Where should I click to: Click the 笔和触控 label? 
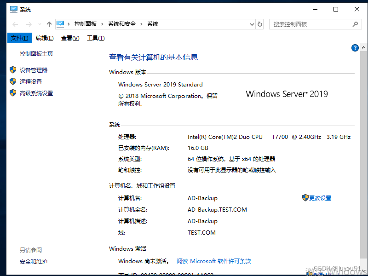(x=130, y=170)
